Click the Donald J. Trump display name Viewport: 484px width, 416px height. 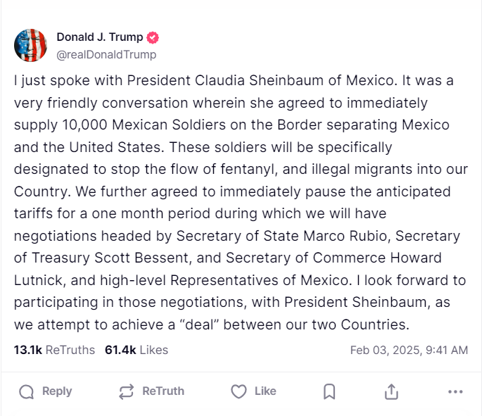pyautogui.click(x=99, y=37)
